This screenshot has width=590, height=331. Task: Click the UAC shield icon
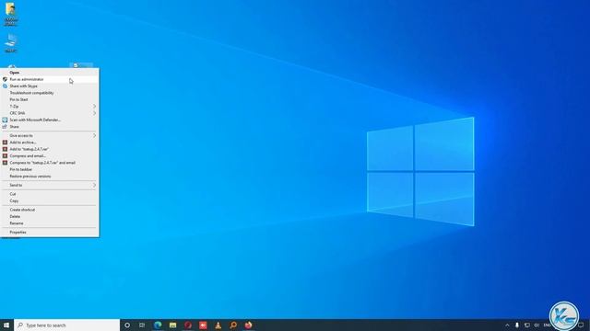[5, 79]
